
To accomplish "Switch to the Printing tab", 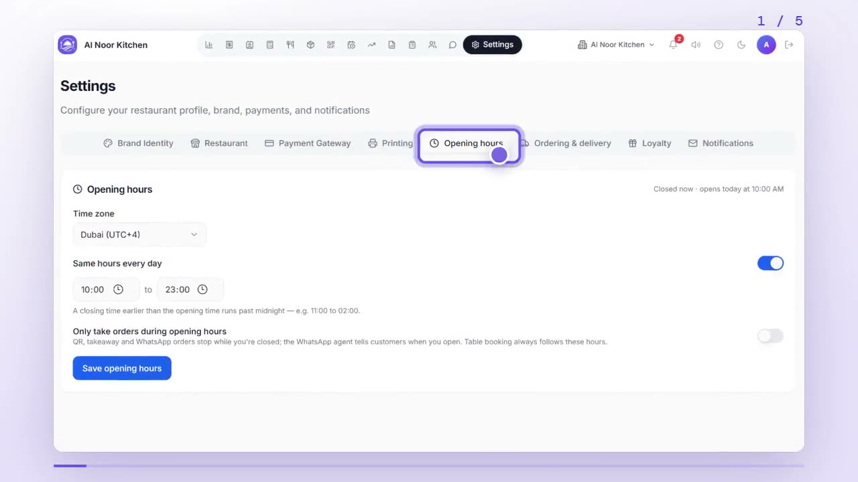I will pos(390,143).
